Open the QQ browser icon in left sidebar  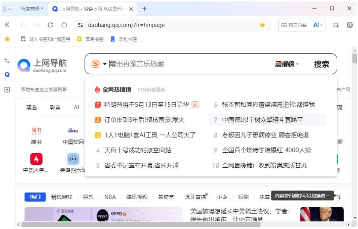[7, 74]
